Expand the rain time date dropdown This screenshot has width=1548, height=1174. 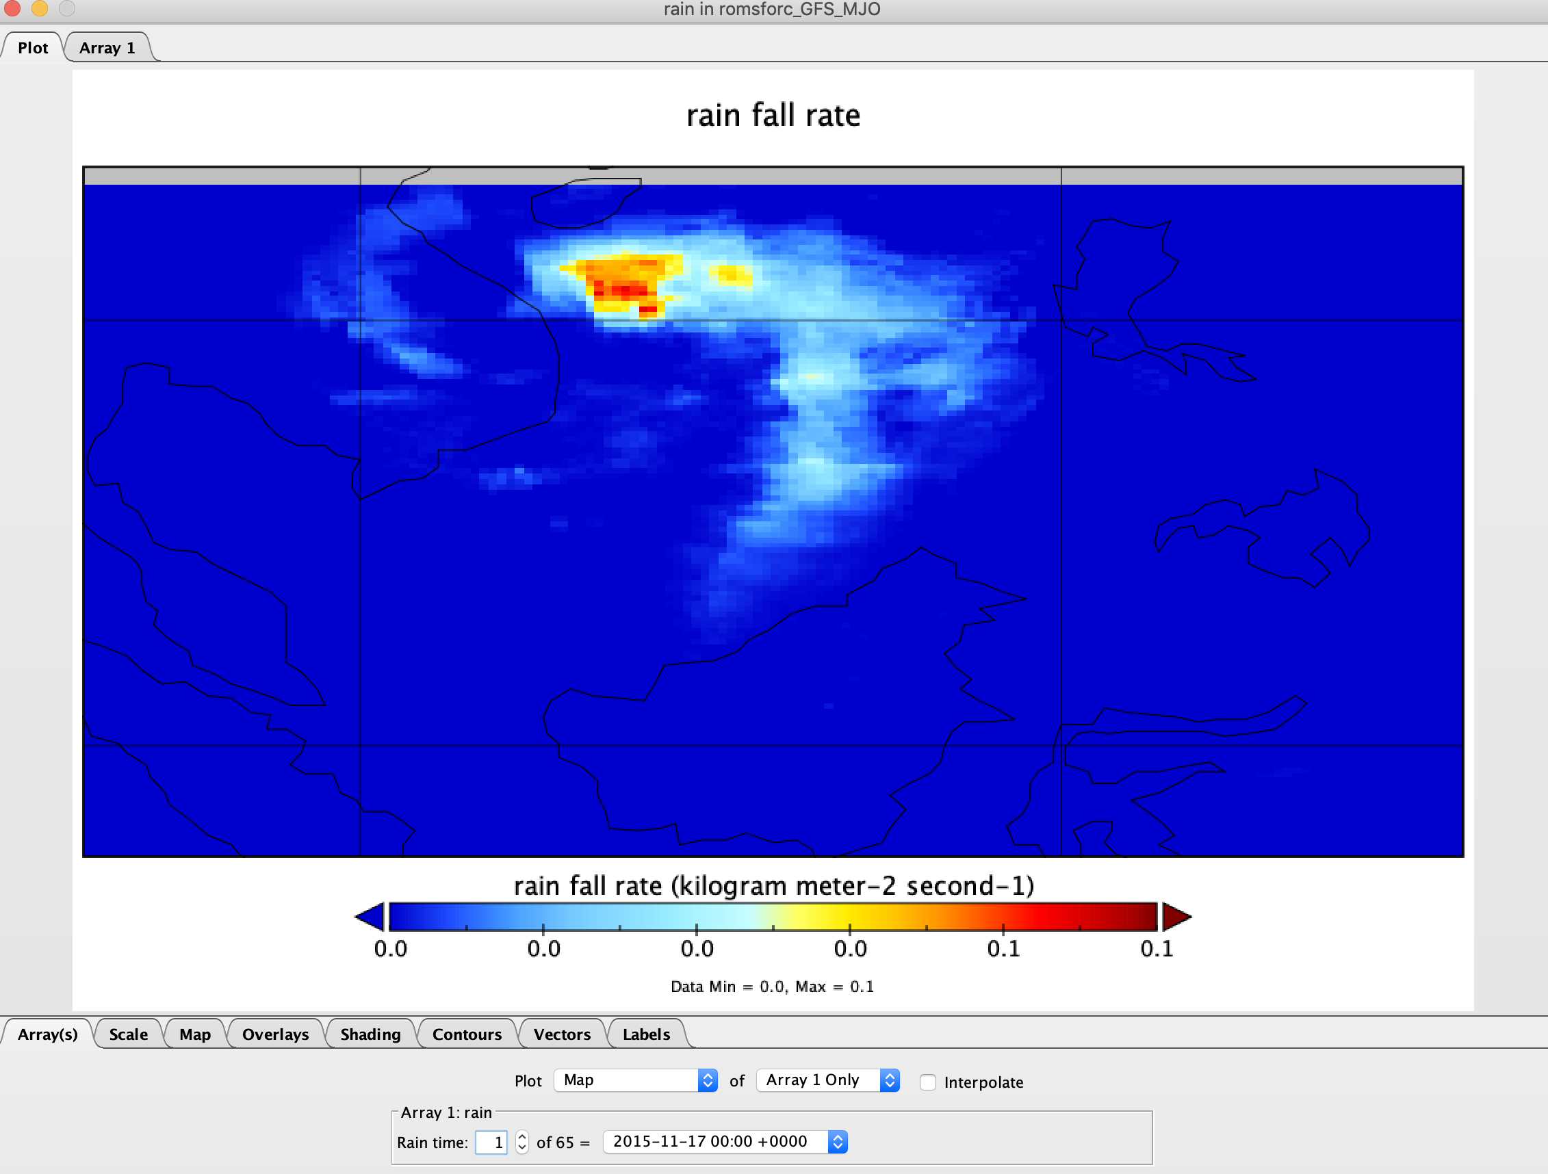click(x=724, y=1142)
